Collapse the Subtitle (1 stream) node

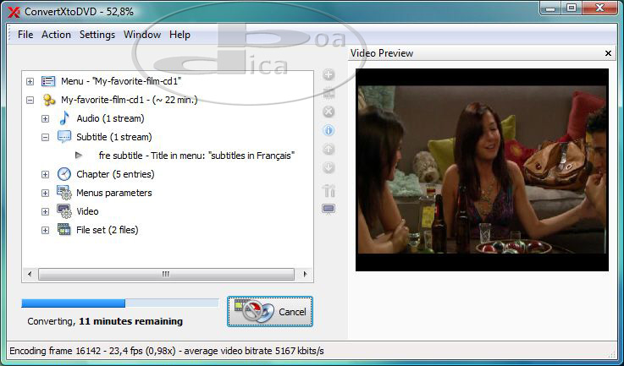[x=46, y=137]
